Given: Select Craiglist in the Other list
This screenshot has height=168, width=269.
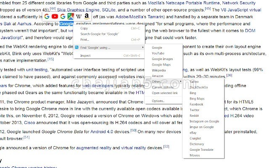Looking at the screenshot, I should pyautogui.click(x=203, y=138).
